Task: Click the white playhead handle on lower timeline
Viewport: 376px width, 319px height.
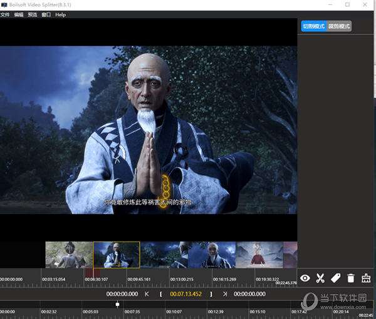Action: pyautogui.click(x=118, y=305)
